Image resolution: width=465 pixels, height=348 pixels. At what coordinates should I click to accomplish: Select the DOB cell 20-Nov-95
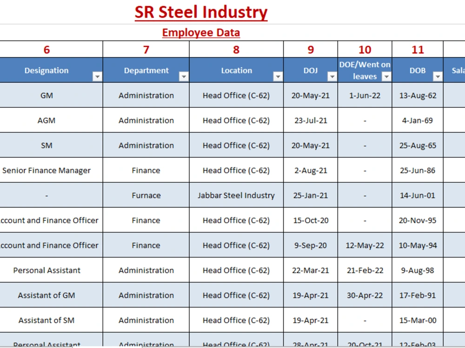[418, 220]
